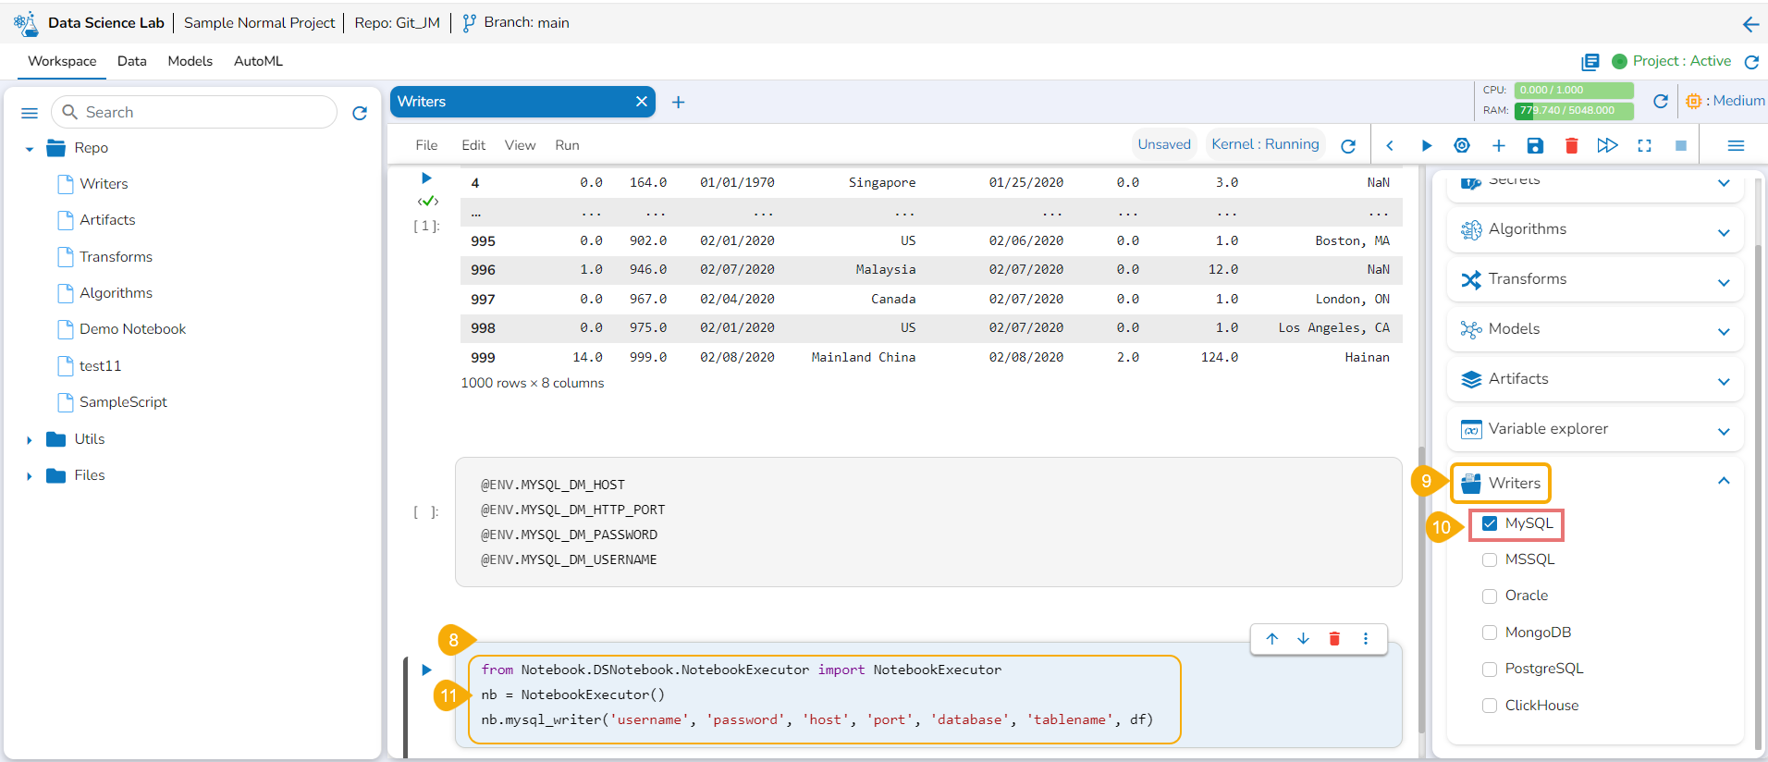The height and width of the screenshot is (762, 1768).
Task: Open the Demo Notebook file
Action: pos(132,329)
